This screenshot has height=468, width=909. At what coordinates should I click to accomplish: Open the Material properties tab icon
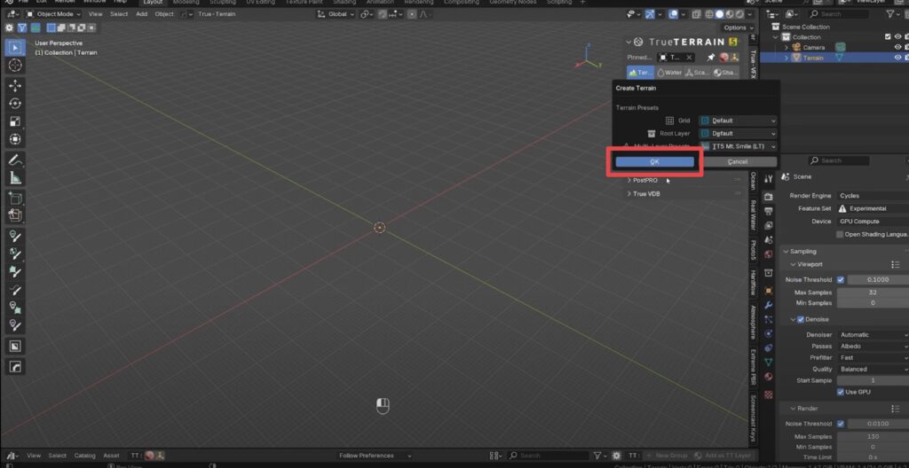pyautogui.click(x=768, y=377)
